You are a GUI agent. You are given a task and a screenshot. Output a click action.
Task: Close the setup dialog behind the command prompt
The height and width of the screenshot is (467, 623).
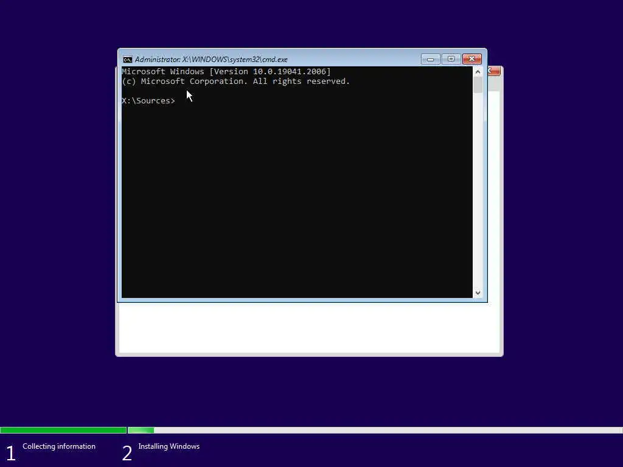pyautogui.click(x=494, y=71)
